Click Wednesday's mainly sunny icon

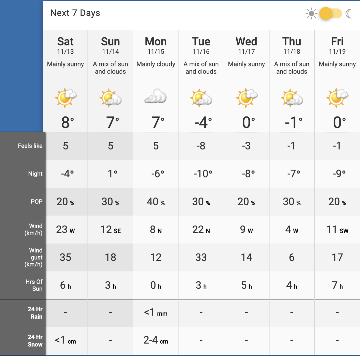246,98
